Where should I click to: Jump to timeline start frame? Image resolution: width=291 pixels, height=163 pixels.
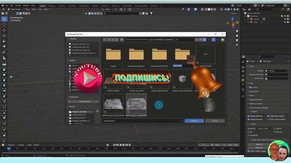pyautogui.click(x=114, y=145)
